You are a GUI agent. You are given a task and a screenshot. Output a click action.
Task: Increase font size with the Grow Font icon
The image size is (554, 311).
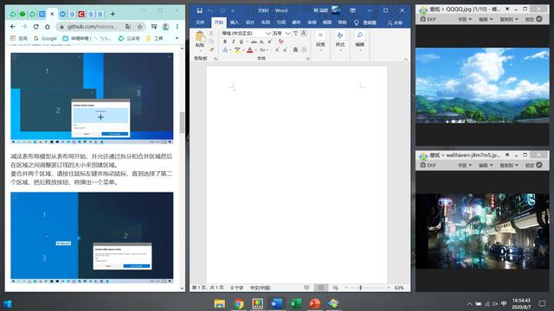277,50
